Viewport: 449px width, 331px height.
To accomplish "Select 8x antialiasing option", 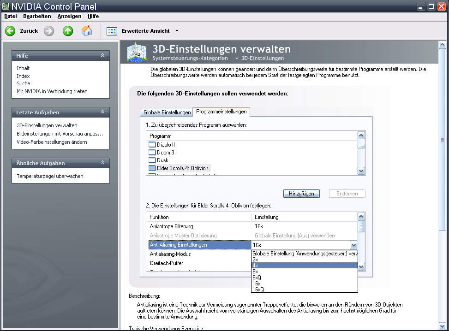I will coord(305,272).
